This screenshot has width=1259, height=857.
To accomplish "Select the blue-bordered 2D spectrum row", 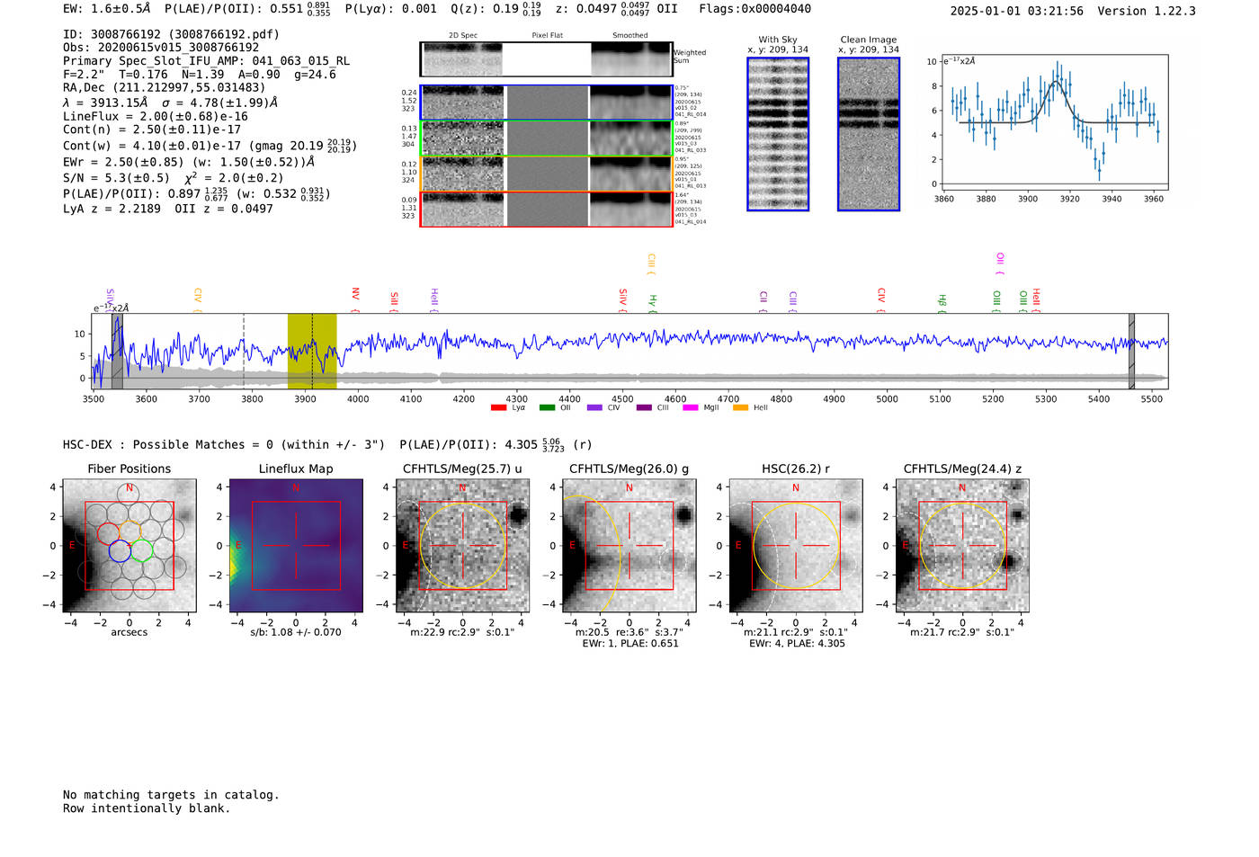I will click(x=547, y=103).
